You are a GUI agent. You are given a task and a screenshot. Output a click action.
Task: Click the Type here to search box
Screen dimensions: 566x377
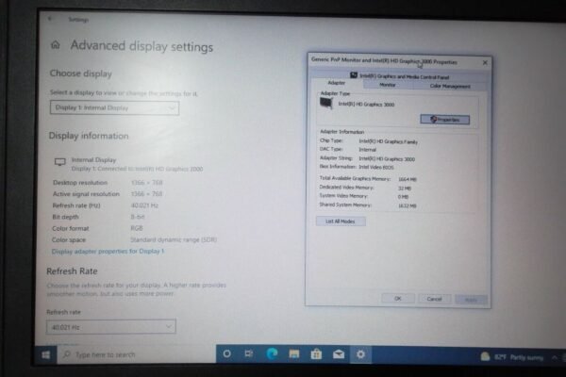137,354
